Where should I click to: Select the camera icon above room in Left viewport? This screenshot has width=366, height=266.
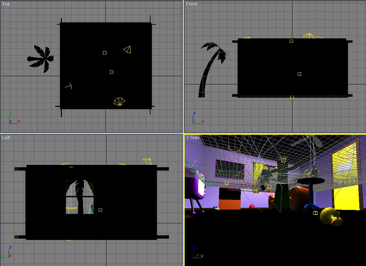pos(148,162)
